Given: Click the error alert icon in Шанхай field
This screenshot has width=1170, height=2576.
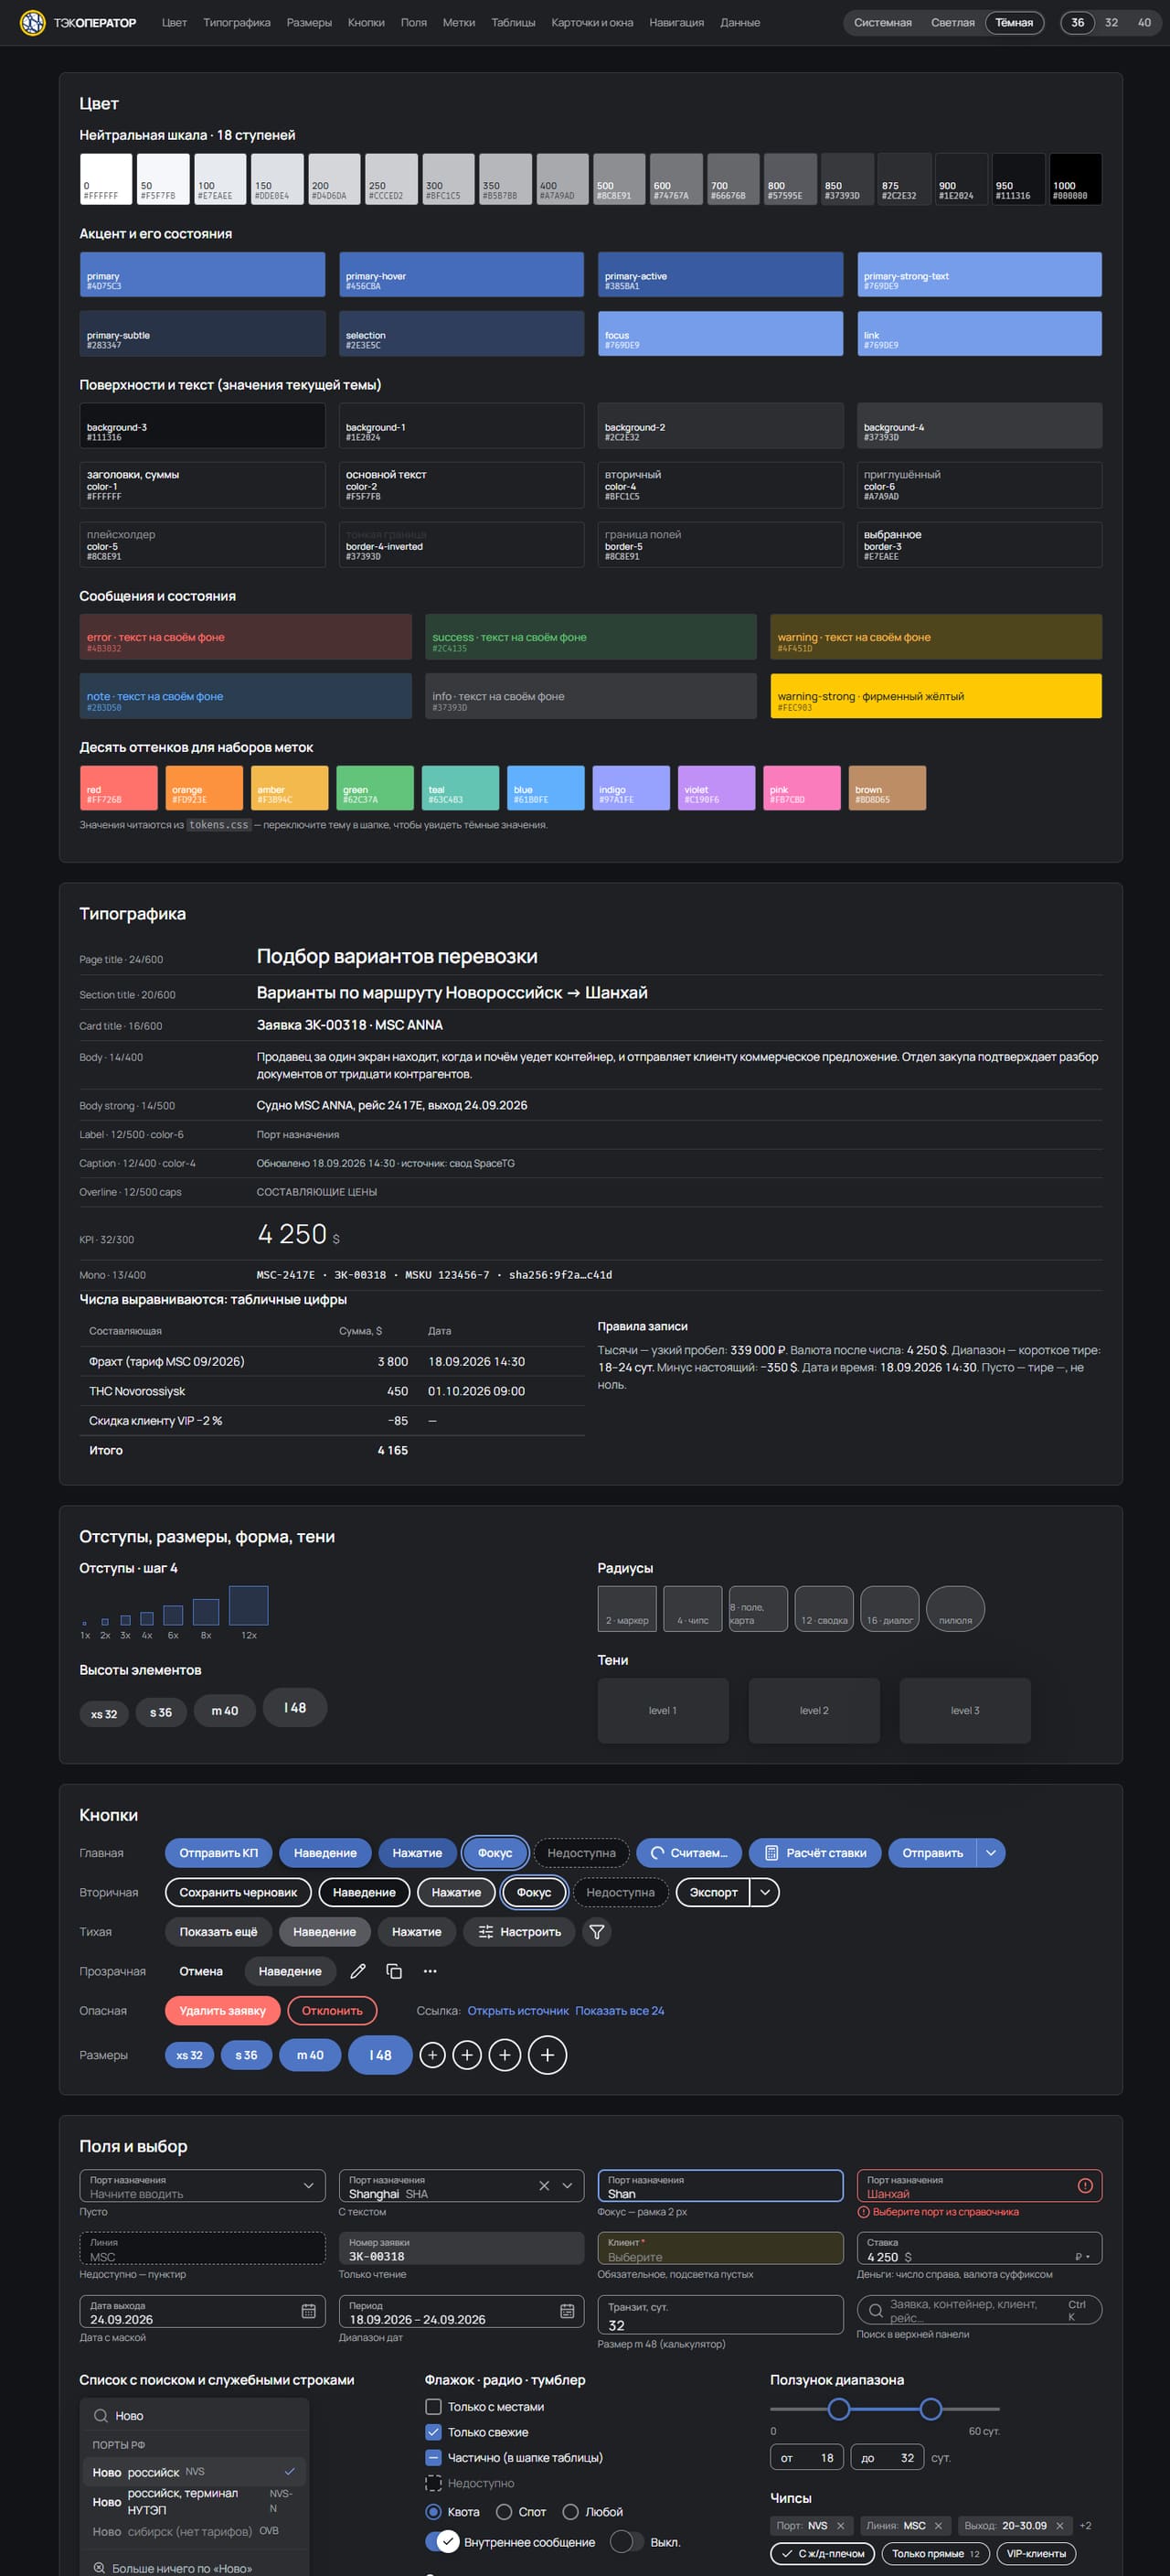Looking at the screenshot, I should [1085, 2186].
